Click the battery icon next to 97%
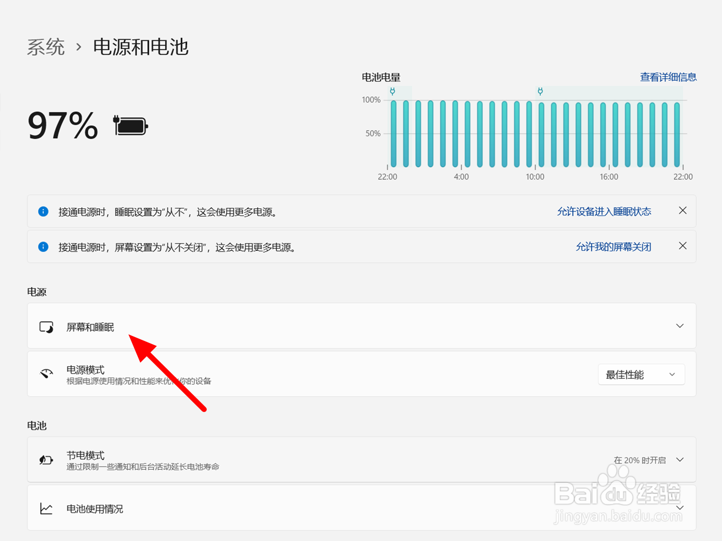The width and height of the screenshot is (722, 541). (130, 125)
